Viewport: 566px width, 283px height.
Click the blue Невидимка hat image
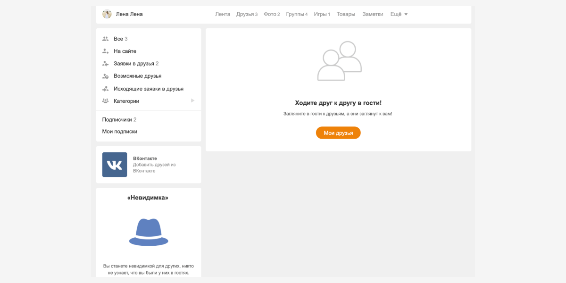[x=149, y=232]
